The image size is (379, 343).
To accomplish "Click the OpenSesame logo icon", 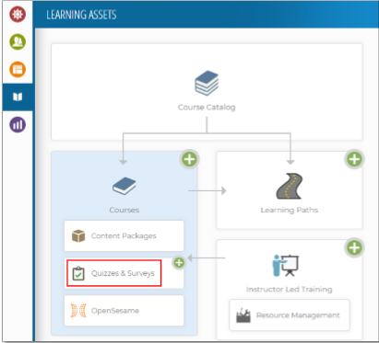I will coord(78,311).
